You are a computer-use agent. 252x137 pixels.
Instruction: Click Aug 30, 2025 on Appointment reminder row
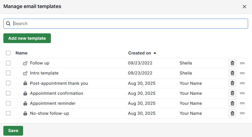tap(142, 103)
